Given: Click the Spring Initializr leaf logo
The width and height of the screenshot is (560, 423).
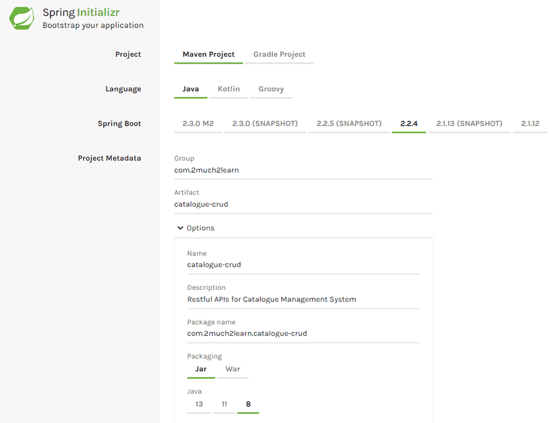Looking at the screenshot, I should coord(21,18).
